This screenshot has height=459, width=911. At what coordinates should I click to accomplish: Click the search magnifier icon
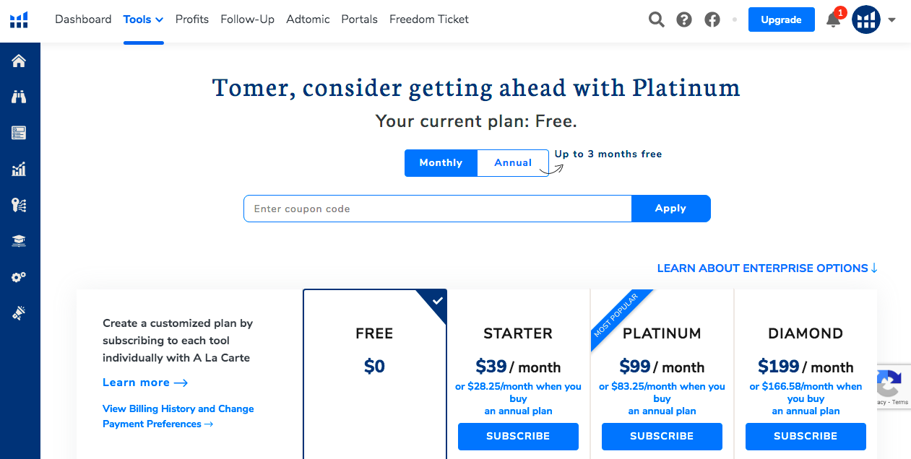tap(656, 19)
